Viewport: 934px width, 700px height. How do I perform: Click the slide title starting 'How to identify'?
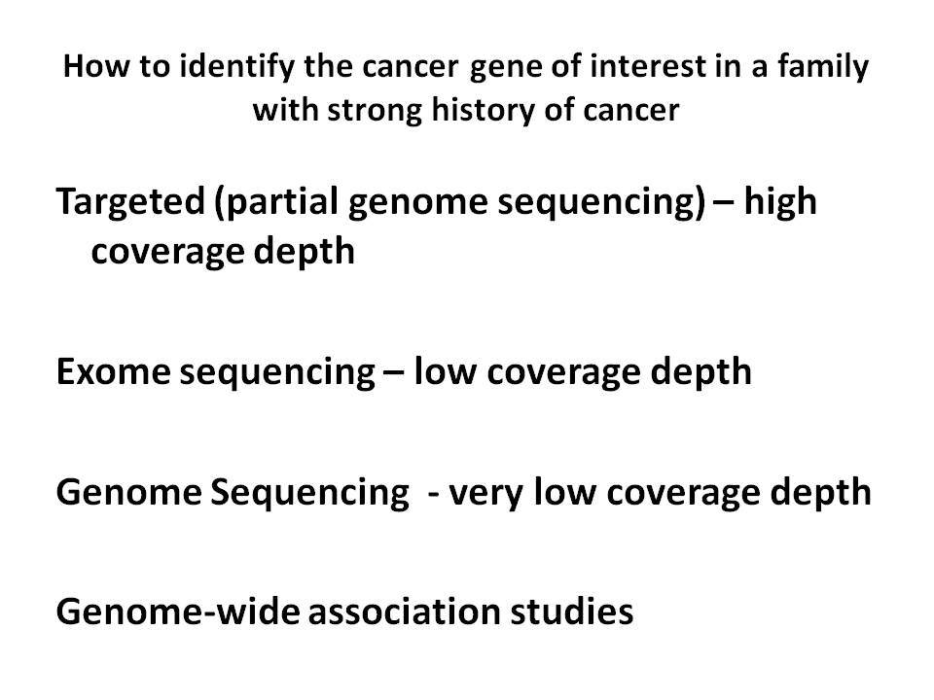pos(466,88)
